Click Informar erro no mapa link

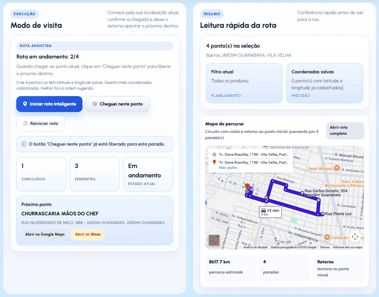pyautogui.click(x=348, y=247)
